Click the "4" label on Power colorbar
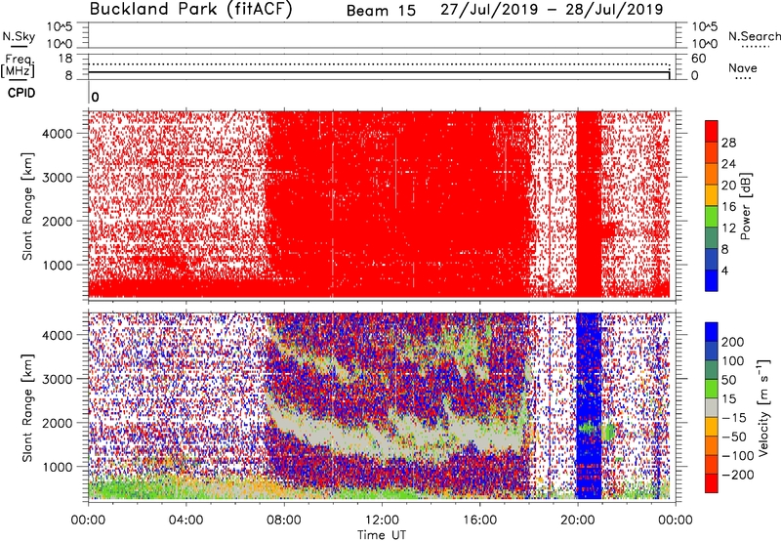781x541 pixels. click(x=725, y=270)
